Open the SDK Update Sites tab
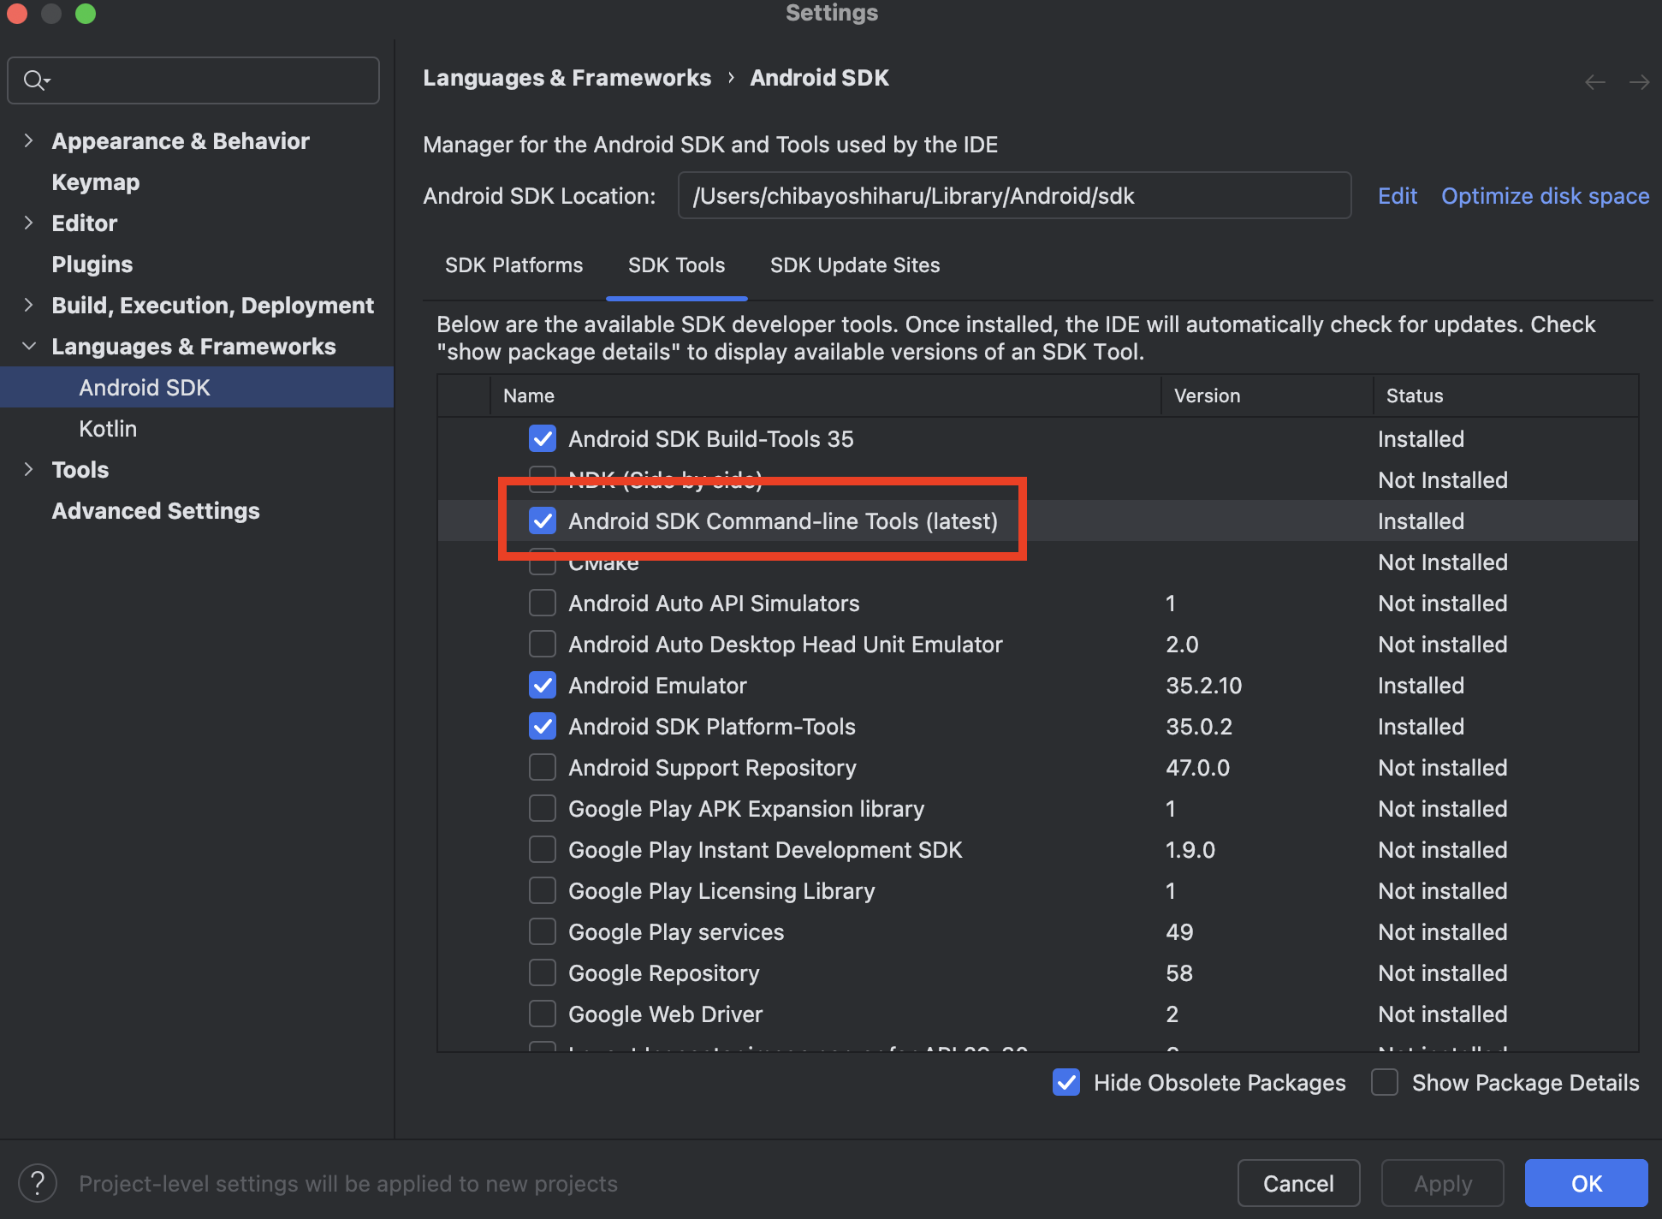The width and height of the screenshot is (1662, 1219). (854, 265)
